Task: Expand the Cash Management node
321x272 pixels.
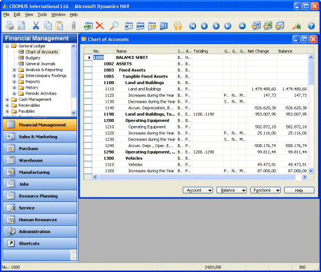Action: pos(7,99)
